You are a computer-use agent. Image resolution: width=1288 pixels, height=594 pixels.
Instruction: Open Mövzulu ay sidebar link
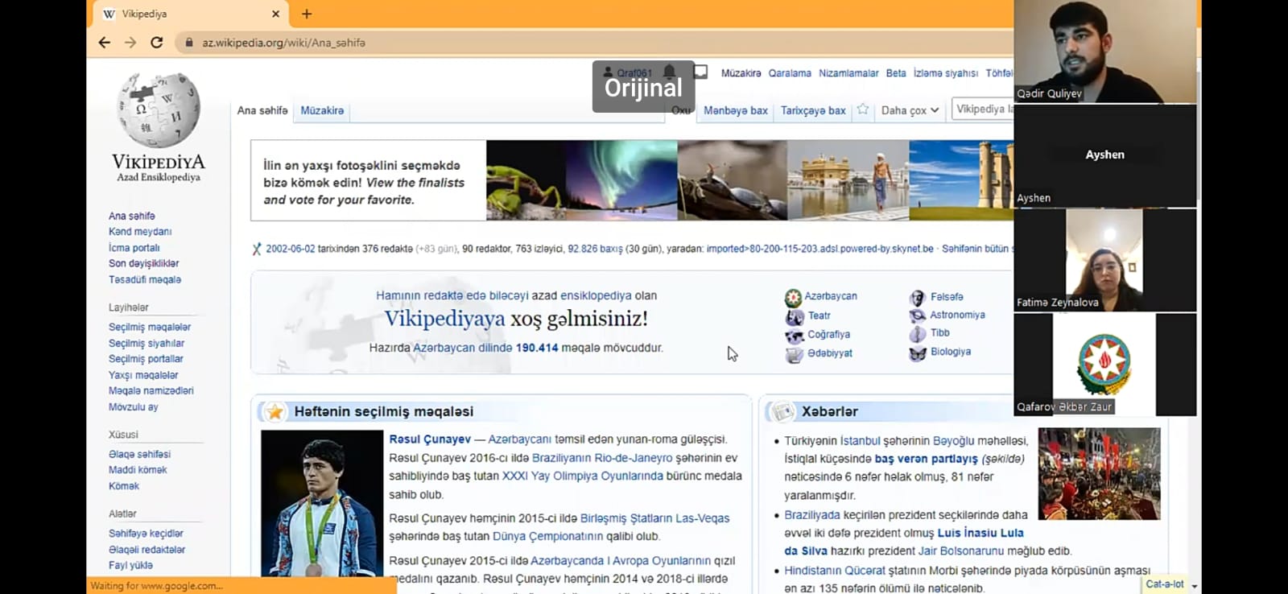(134, 406)
